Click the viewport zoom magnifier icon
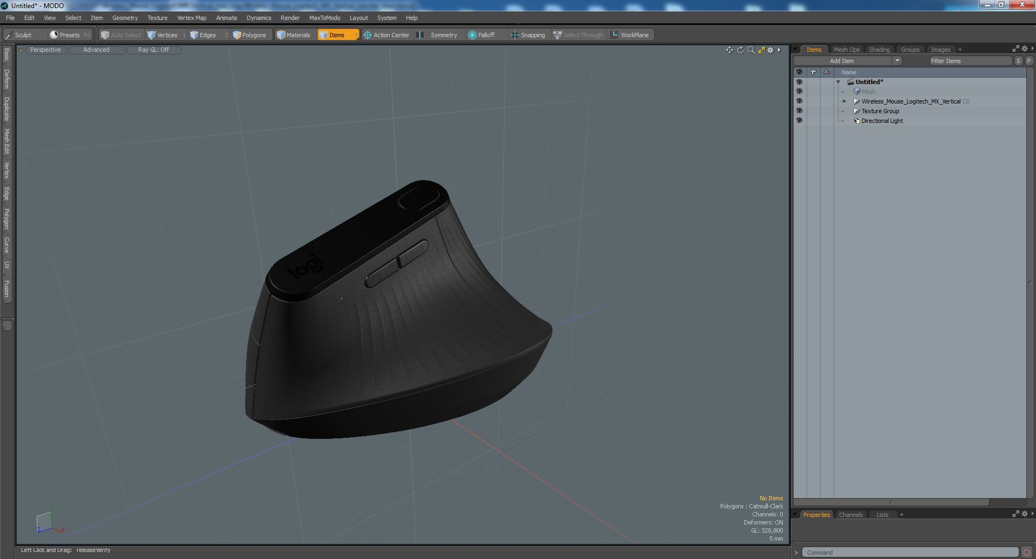 [751, 50]
